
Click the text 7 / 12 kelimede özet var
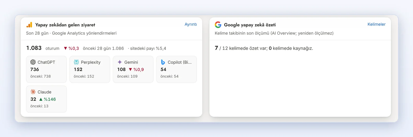pos(241,48)
